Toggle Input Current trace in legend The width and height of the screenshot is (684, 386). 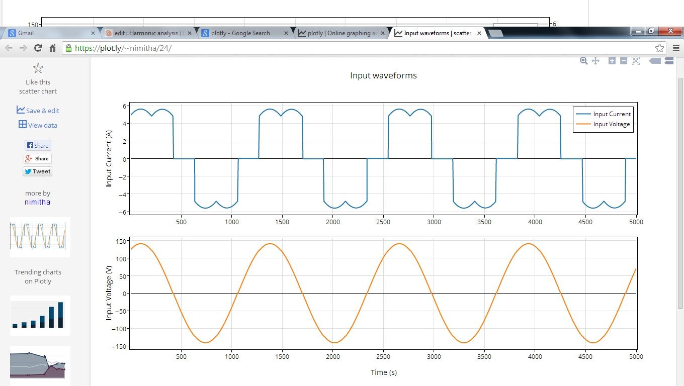tap(603, 114)
